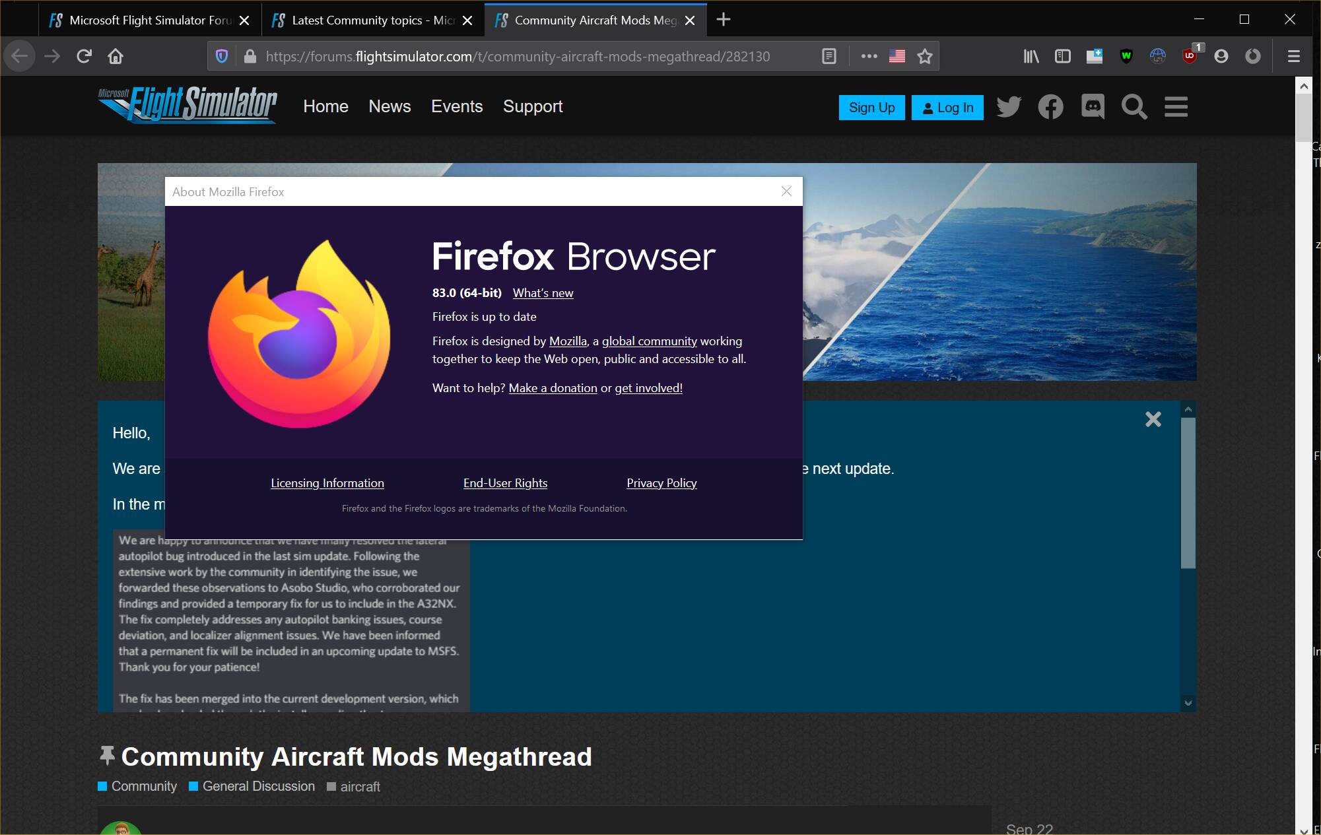Click the announcement banner scrollbar thumb
The image size is (1321, 835).
tap(1188, 492)
